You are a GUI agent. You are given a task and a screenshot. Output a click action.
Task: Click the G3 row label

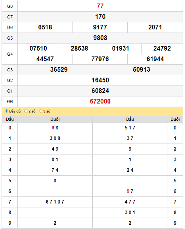(10, 70)
